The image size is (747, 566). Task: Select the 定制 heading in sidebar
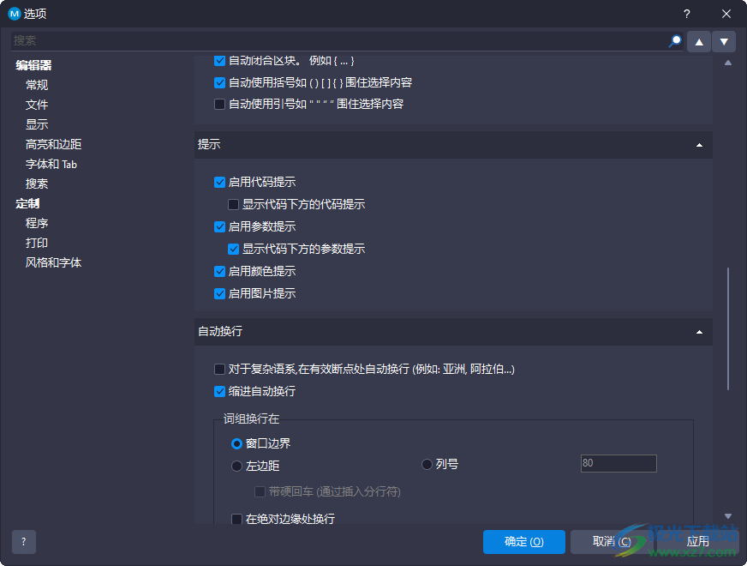coord(27,203)
